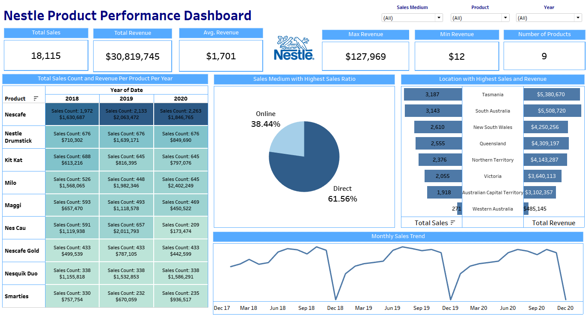Click Dec 18 dip on Monthly Sales Trend

(336, 299)
